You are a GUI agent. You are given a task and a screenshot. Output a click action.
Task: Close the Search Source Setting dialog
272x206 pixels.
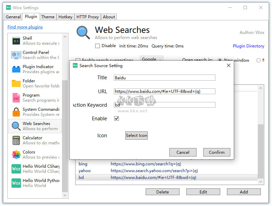point(228,65)
